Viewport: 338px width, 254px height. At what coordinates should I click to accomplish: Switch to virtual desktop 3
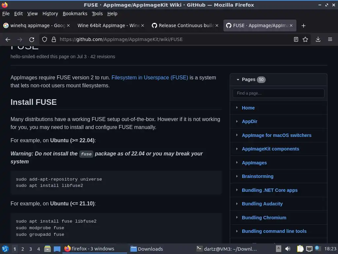point(31,249)
